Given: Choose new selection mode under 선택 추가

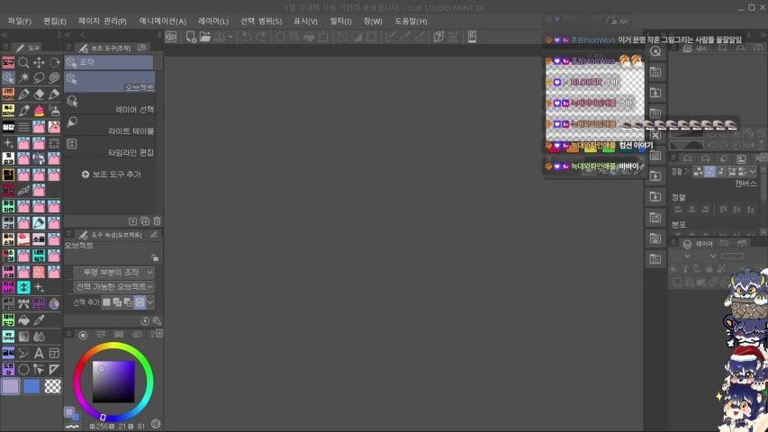Looking at the screenshot, I should (106, 302).
